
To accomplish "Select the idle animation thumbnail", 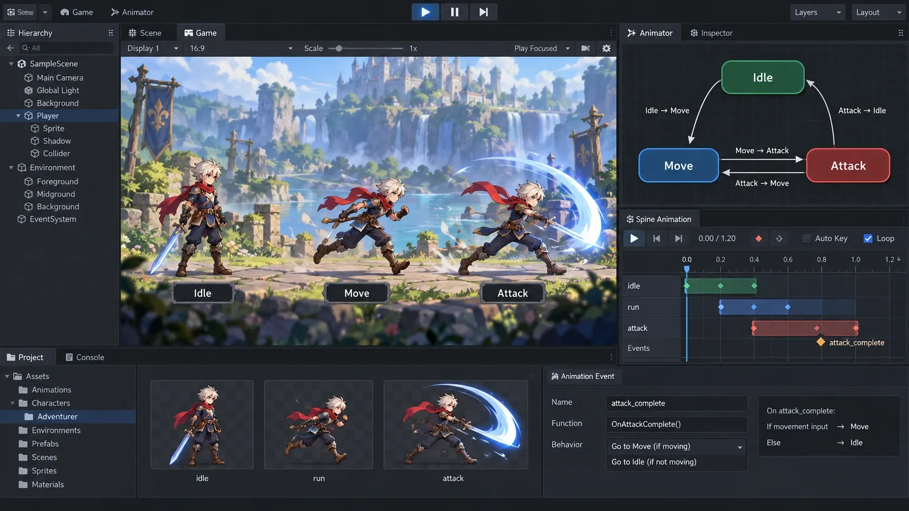I will pos(202,425).
